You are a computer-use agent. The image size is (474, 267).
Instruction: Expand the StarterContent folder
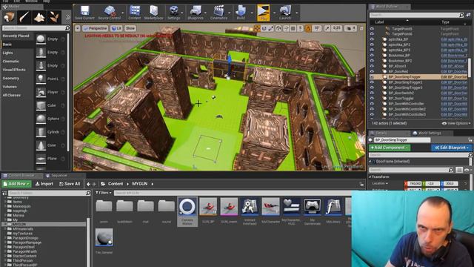pyautogui.click(x=6, y=256)
